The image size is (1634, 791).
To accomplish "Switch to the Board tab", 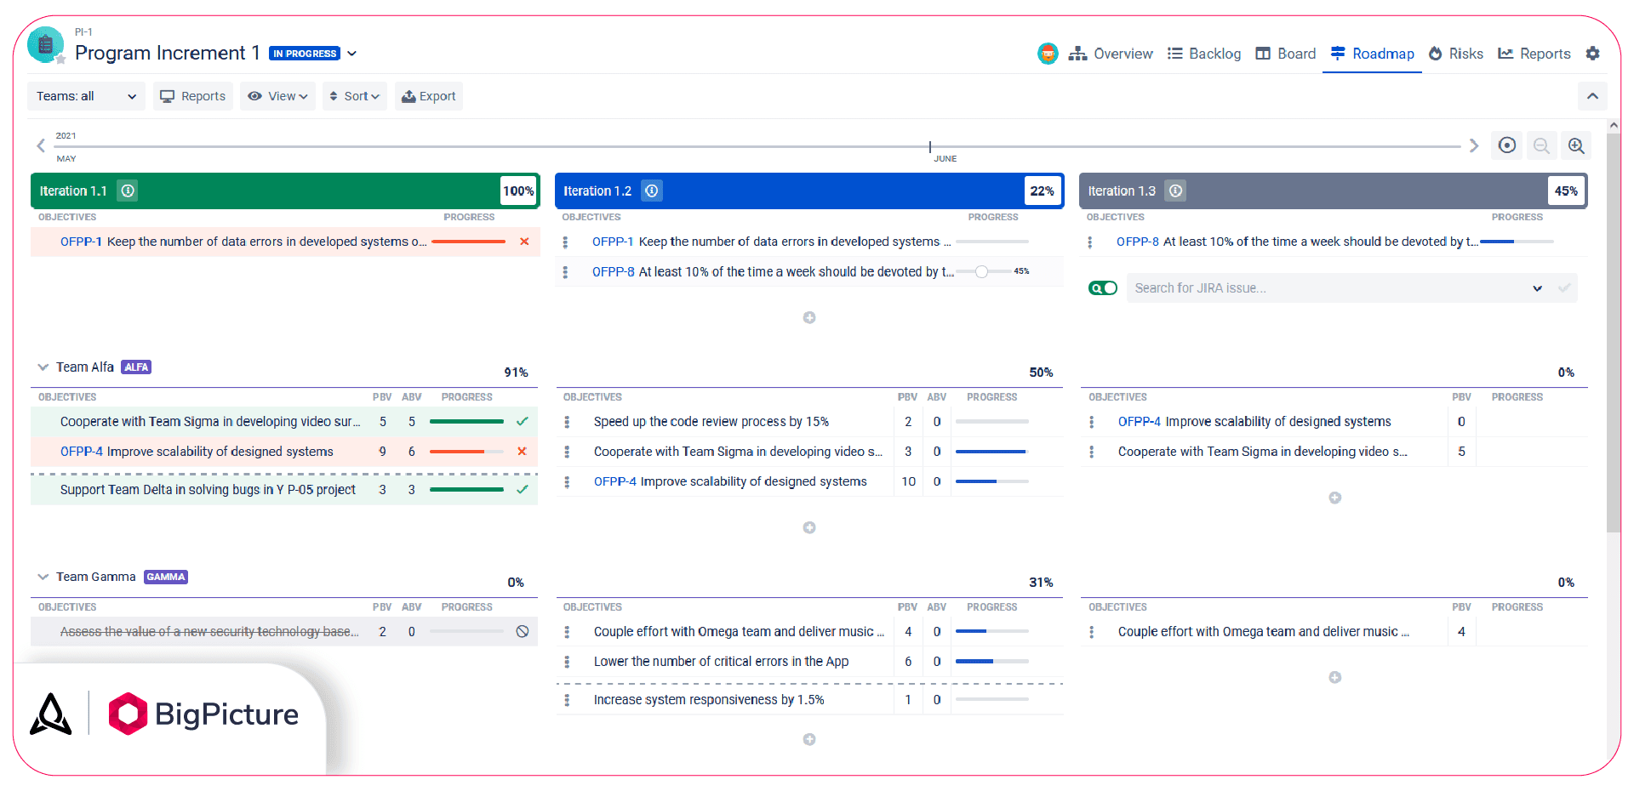I will coord(1286,54).
